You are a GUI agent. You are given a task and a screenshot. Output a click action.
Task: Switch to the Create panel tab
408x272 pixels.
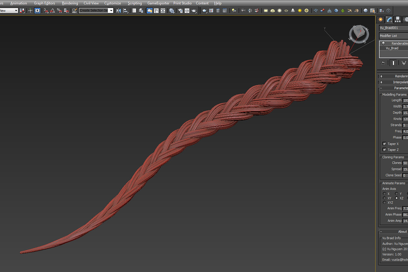[380, 20]
